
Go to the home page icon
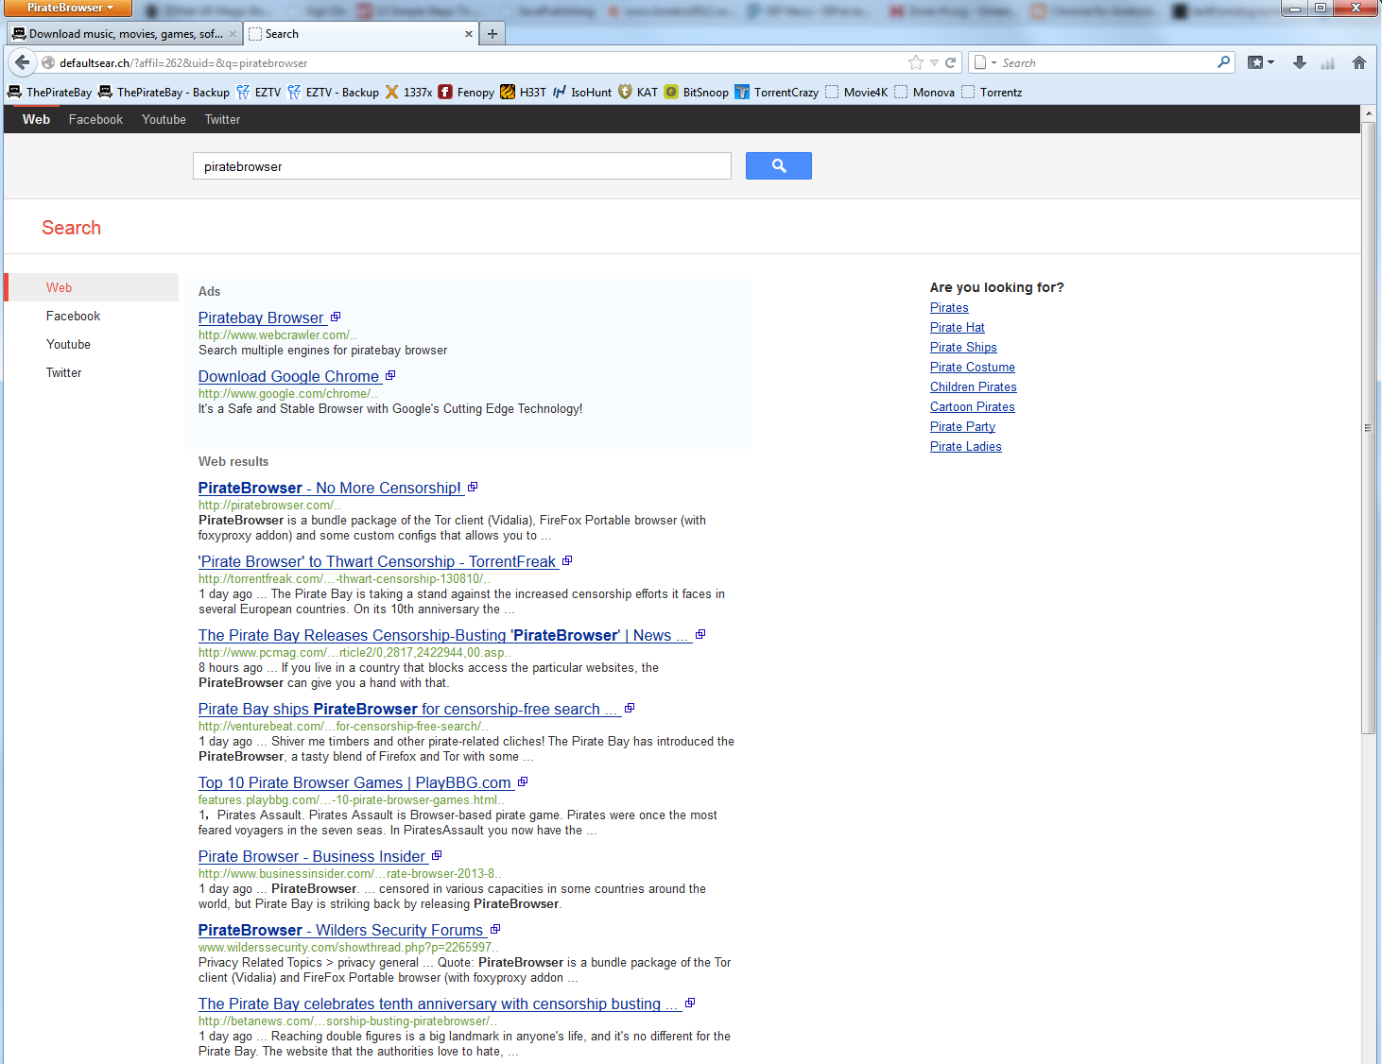click(1359, 62)
